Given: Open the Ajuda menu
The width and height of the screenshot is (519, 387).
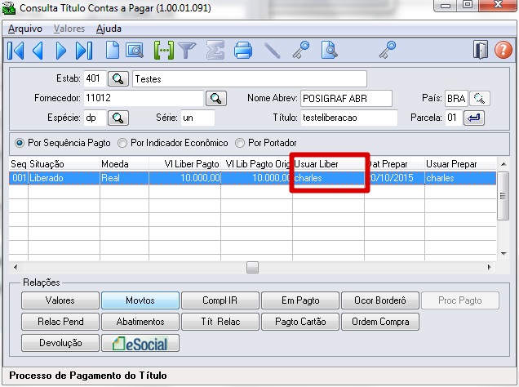Looking at the screenshot, I should [x=109, y=29].
